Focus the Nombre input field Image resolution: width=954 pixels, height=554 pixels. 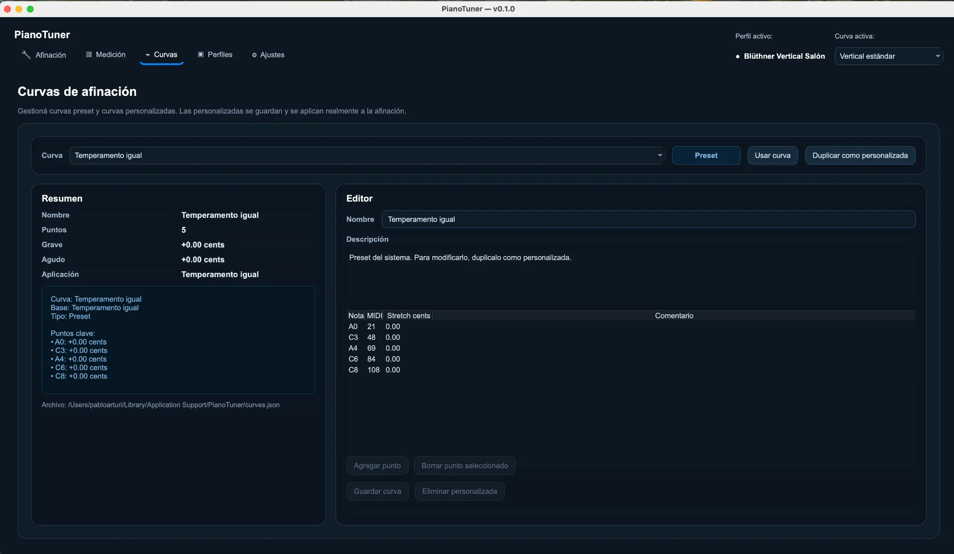(648, 219)
